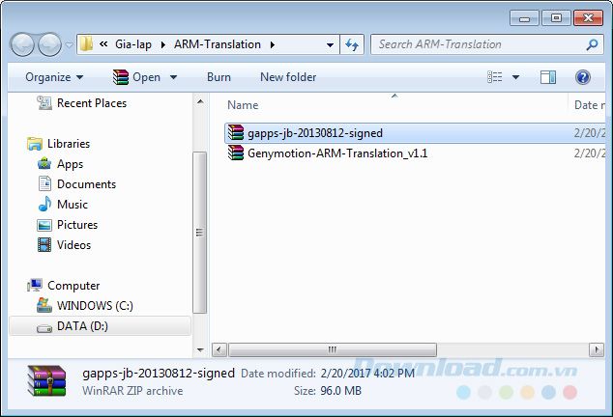Open the Pictures library
The image size is (613, 417).
pyautogui.click(x=77, y=225)
